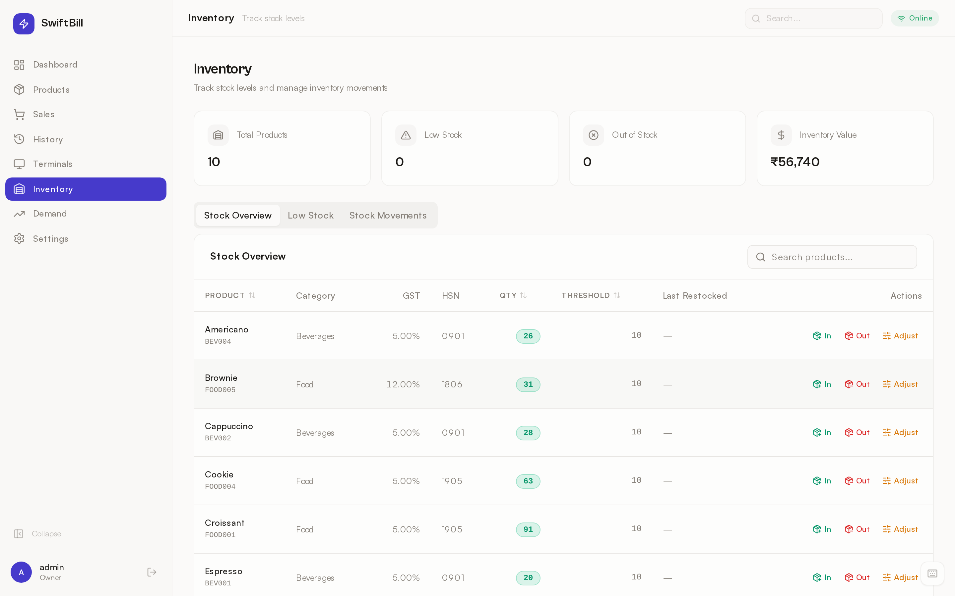
Task: Stock In for Croissant
Action: coord(822,529)
